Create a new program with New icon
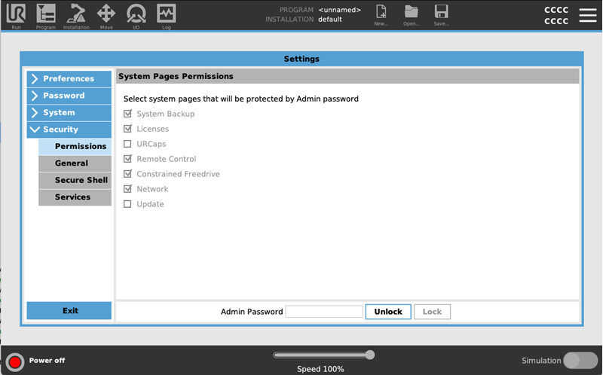This screenshot has width=603, height=375. pos(381,12)
